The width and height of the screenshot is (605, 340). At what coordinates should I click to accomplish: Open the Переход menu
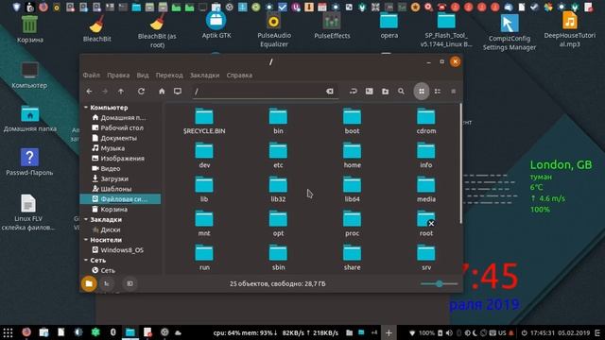[169, 76]
